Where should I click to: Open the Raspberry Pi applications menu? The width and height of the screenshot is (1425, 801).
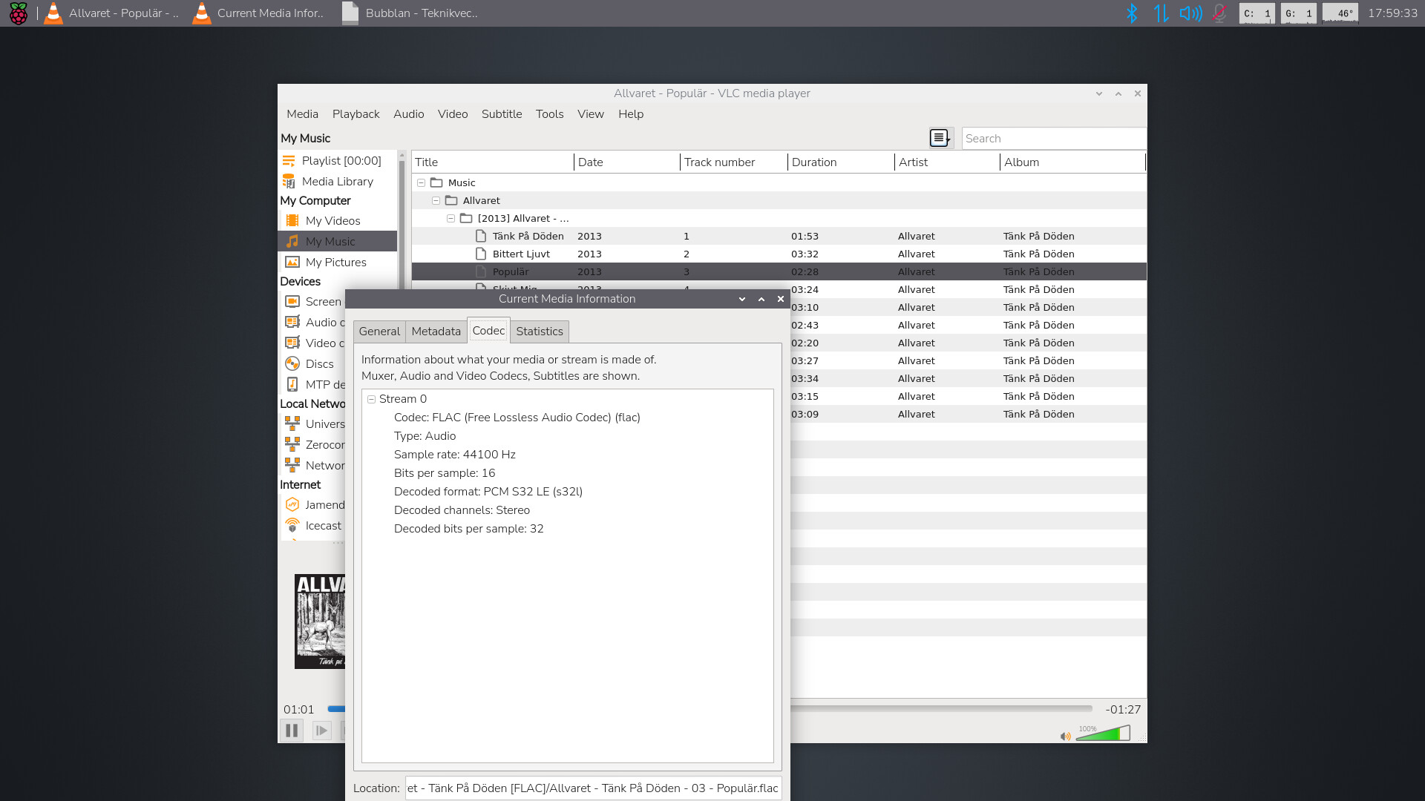(18, 13)
